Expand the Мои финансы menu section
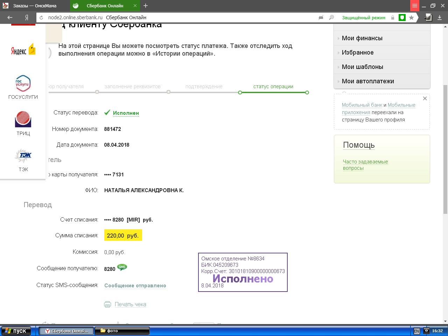The image size is (448, 336). (x=382, y=38)
